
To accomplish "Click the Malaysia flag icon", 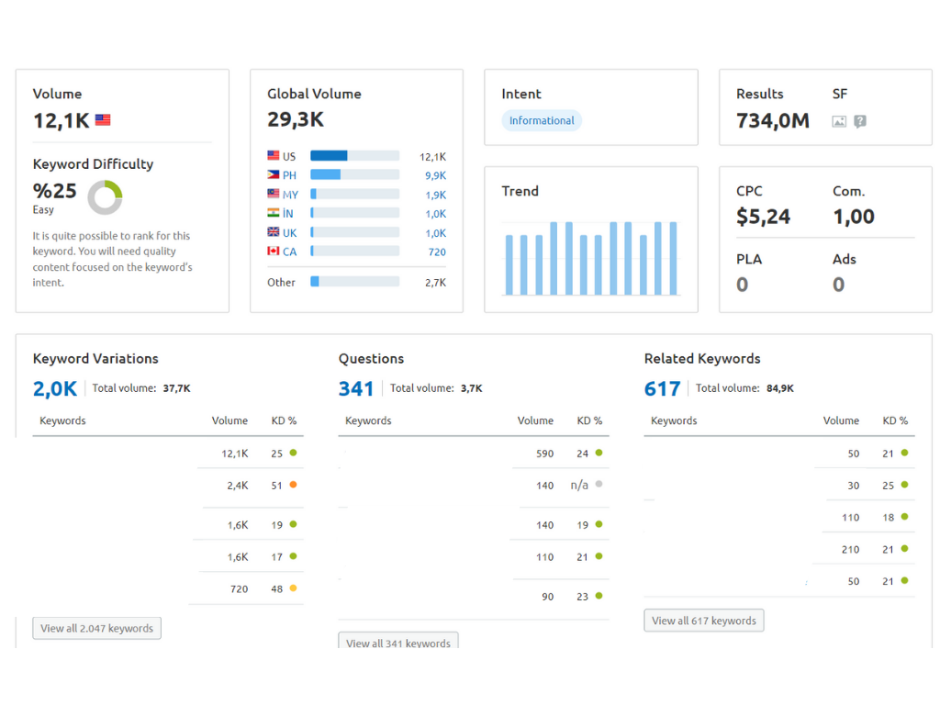I will (274, 194).
